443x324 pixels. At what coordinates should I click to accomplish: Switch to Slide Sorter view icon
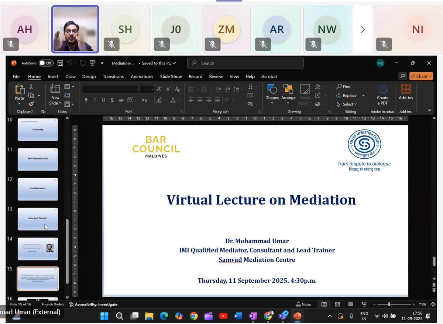[337, 304]
